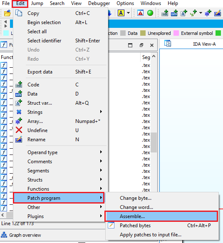Screen dimensions: 223x243
Task: Expand the Strings submenu
Action: pos(60,112)
